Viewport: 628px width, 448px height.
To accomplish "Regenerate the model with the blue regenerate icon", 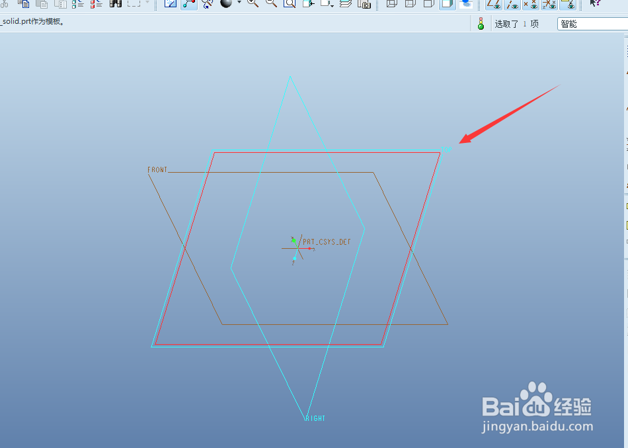I will pyautogui.click(x=78, y=3).
